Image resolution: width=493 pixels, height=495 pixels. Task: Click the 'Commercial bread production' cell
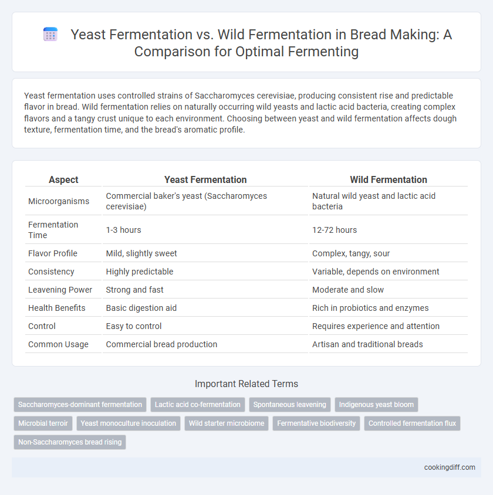[205, 344]
